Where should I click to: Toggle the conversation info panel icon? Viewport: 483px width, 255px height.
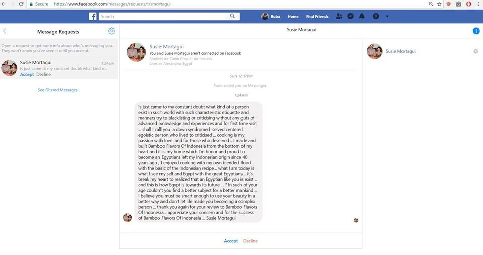tap(476, 31)
